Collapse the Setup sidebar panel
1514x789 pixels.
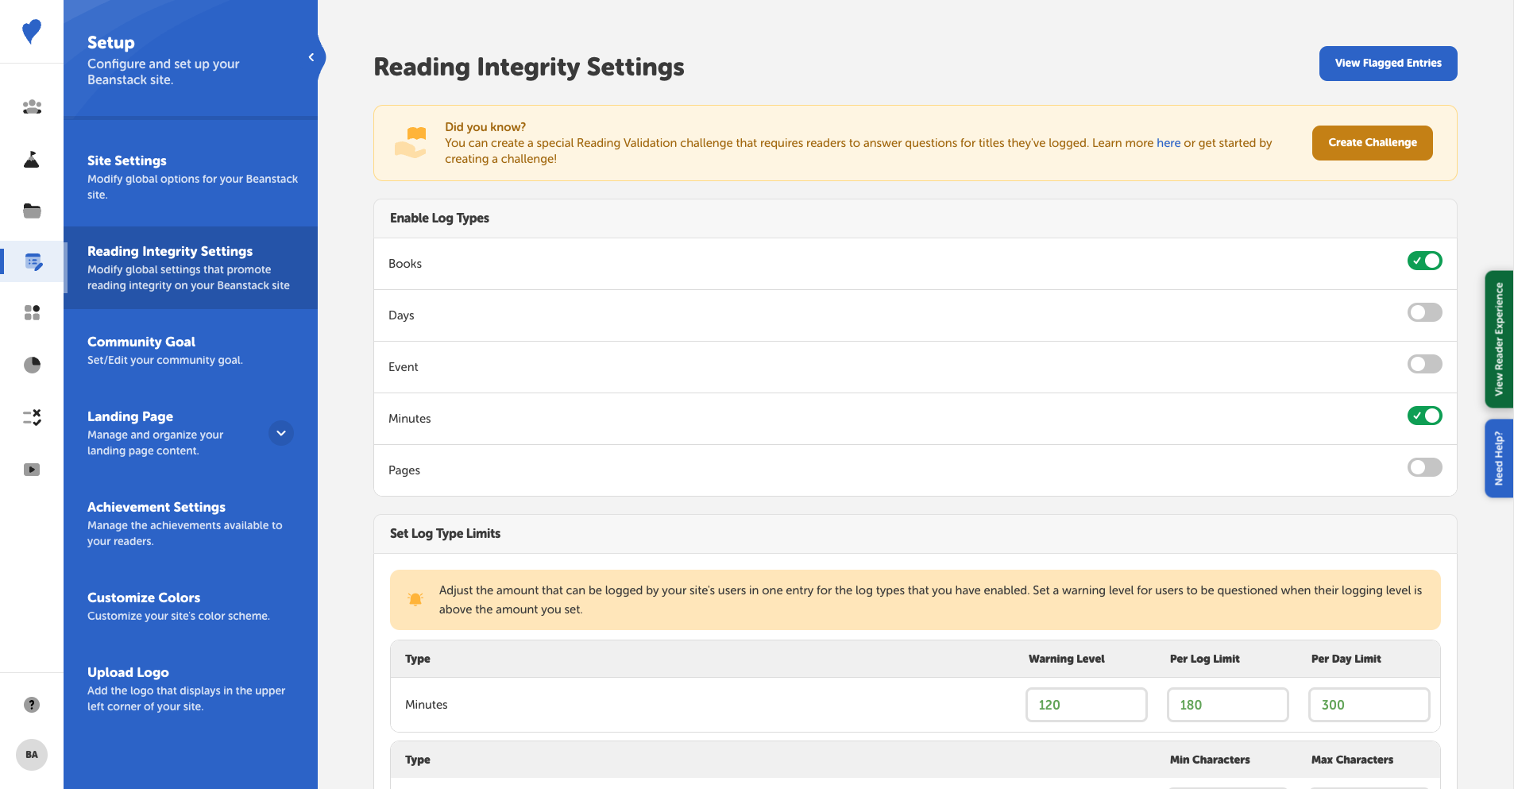click(311, 56)
